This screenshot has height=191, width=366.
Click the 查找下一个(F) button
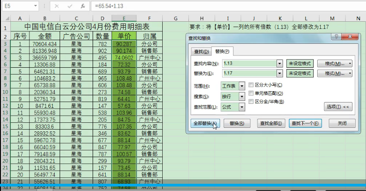click(305, 123)
